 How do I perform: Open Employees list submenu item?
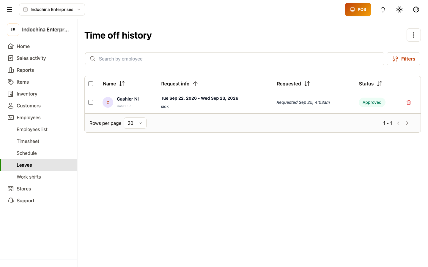[x=39, y=129]
